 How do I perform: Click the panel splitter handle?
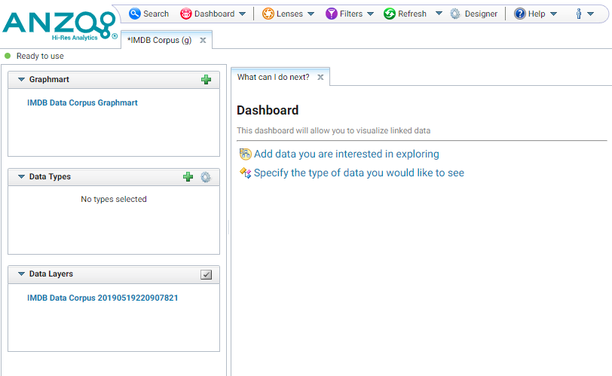pyautogui.click(x=228, y=227)
